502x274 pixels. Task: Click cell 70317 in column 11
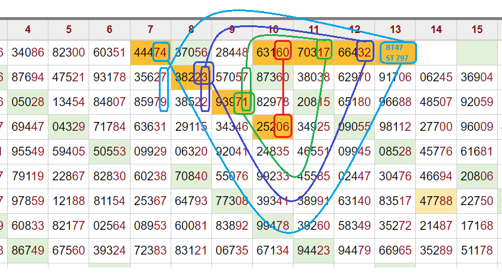(314, 52)
